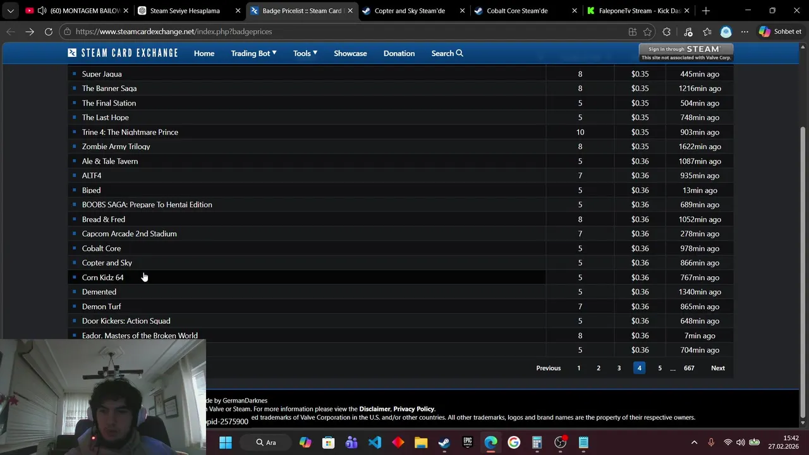
Task: Open the Donation page
Action: tap(399, 53)
